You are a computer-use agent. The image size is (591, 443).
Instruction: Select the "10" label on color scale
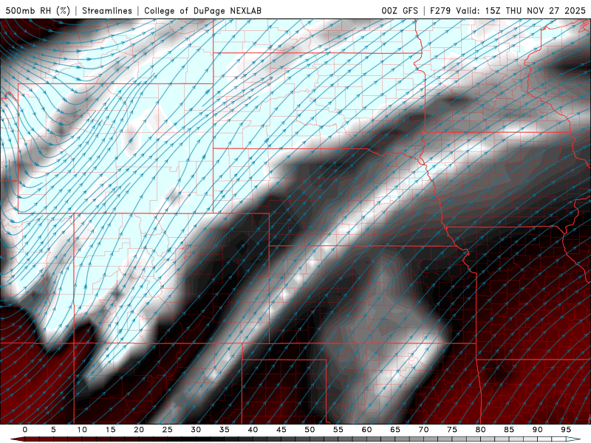click(x=82, y=430)
